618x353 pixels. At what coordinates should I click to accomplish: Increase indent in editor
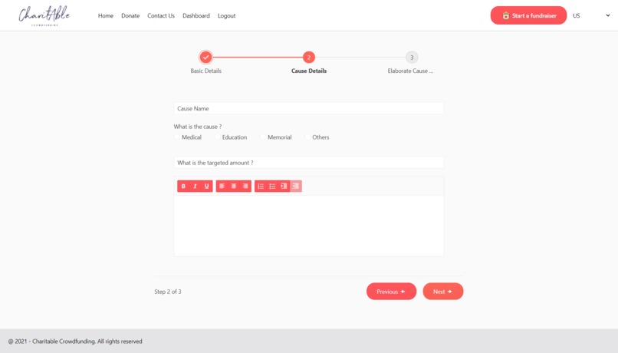click(284, 186)
